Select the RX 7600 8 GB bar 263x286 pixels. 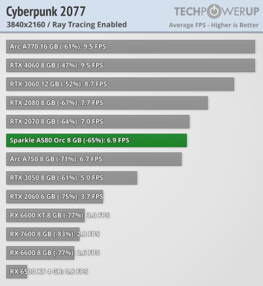coord(43,234)
